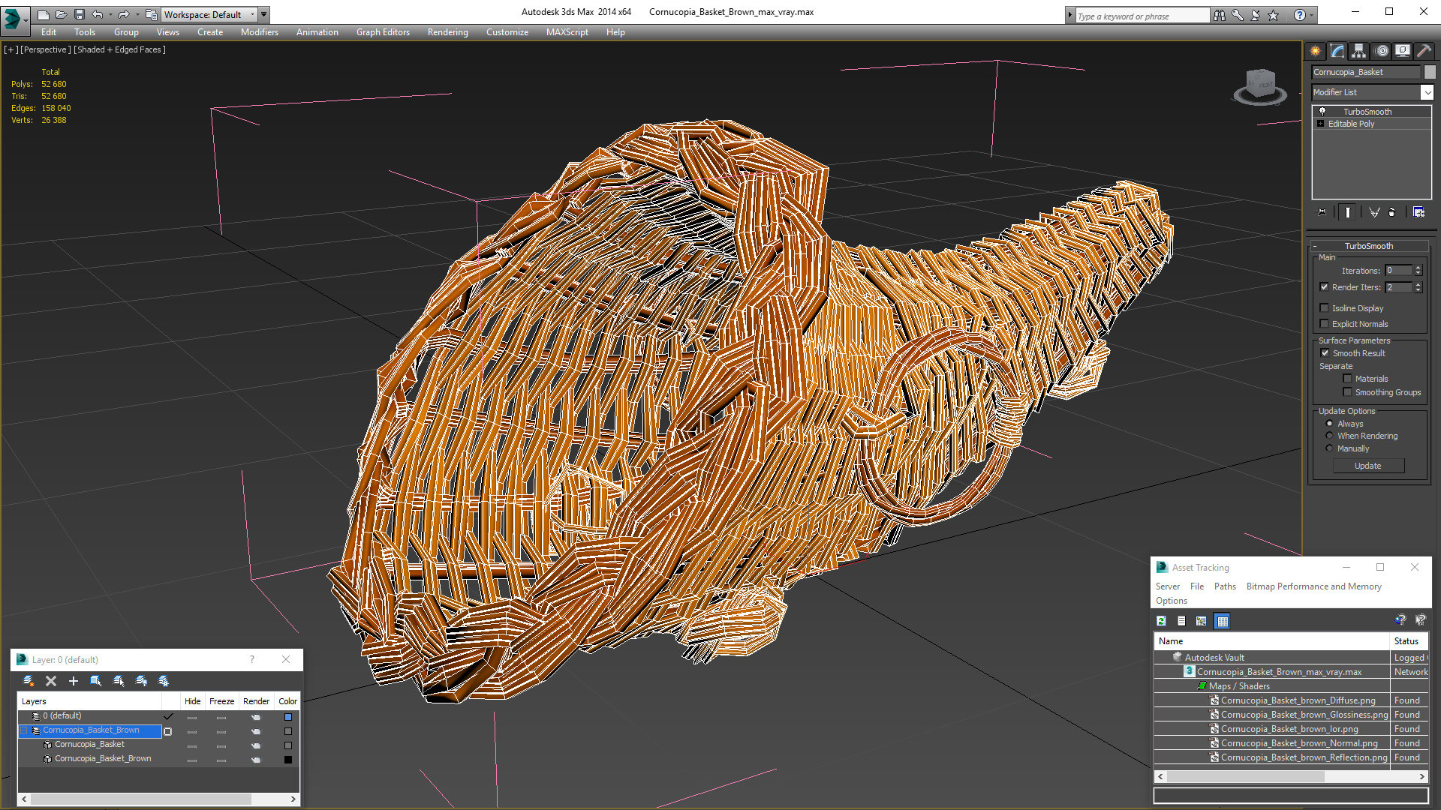The height and width of the screenshot is (810, 1441).
Task: Click Add Selected Objects plus icon
Action: 74,681
